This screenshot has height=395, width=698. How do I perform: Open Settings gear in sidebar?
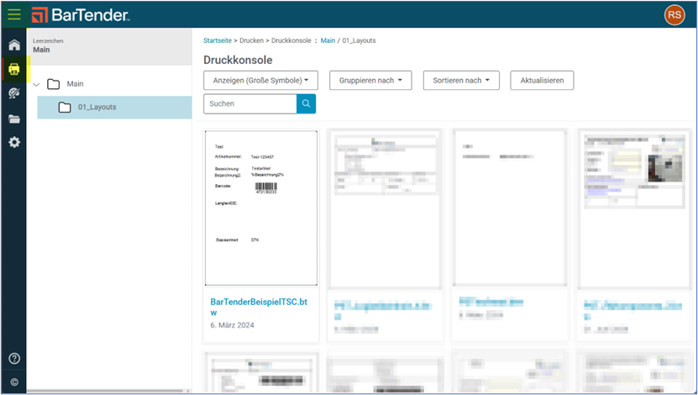[13, 143]
